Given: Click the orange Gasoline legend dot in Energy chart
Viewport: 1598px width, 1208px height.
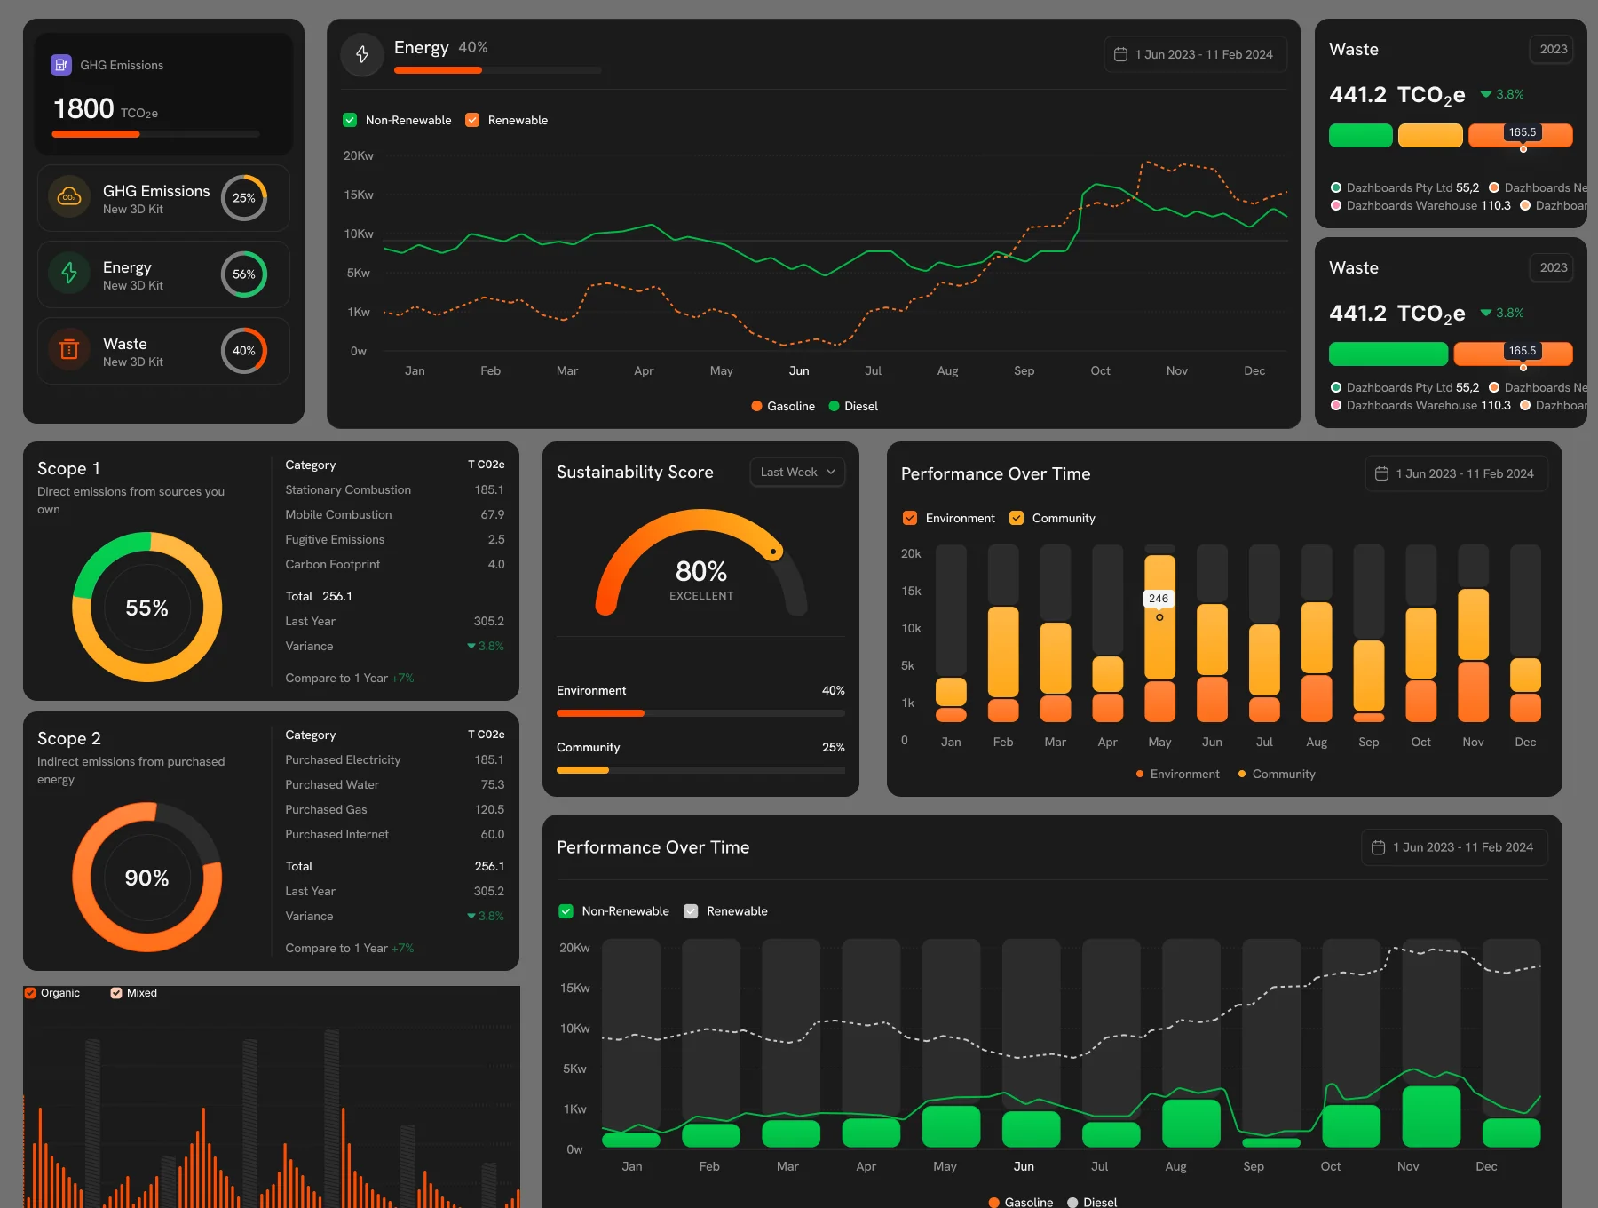Looking at the screenshot, I should coord(757,406).
